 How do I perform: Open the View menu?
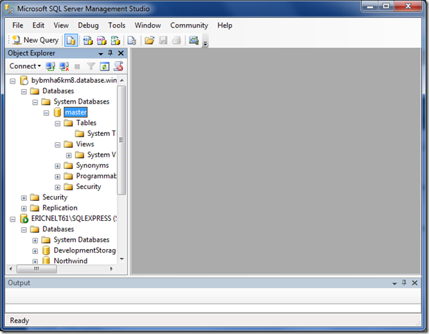pyautogui.click(x=61, y=26)
